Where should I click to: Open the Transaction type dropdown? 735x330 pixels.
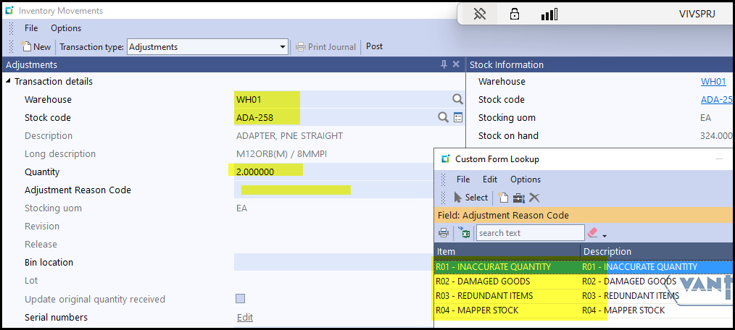283,47
